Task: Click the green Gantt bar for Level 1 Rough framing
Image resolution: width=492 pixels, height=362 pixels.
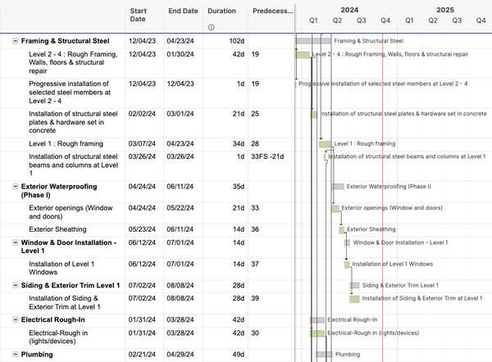Action: [325, 144]
